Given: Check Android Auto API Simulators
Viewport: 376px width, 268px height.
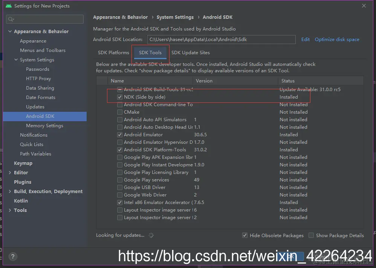Looking at the screenshot, I should tap(120, 120).
